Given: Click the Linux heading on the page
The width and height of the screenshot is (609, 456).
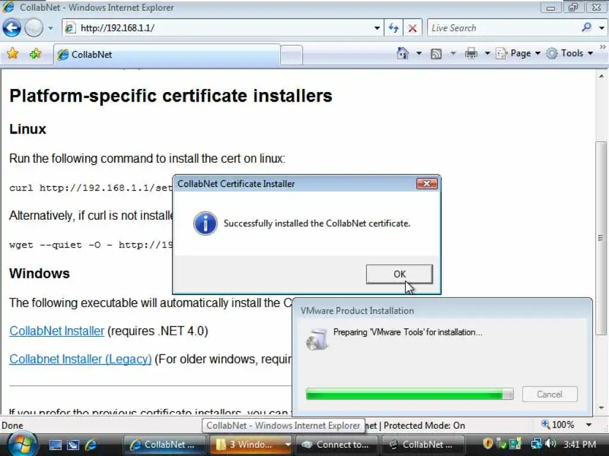Looking at the screenshot, I should (x=27, y=129).
